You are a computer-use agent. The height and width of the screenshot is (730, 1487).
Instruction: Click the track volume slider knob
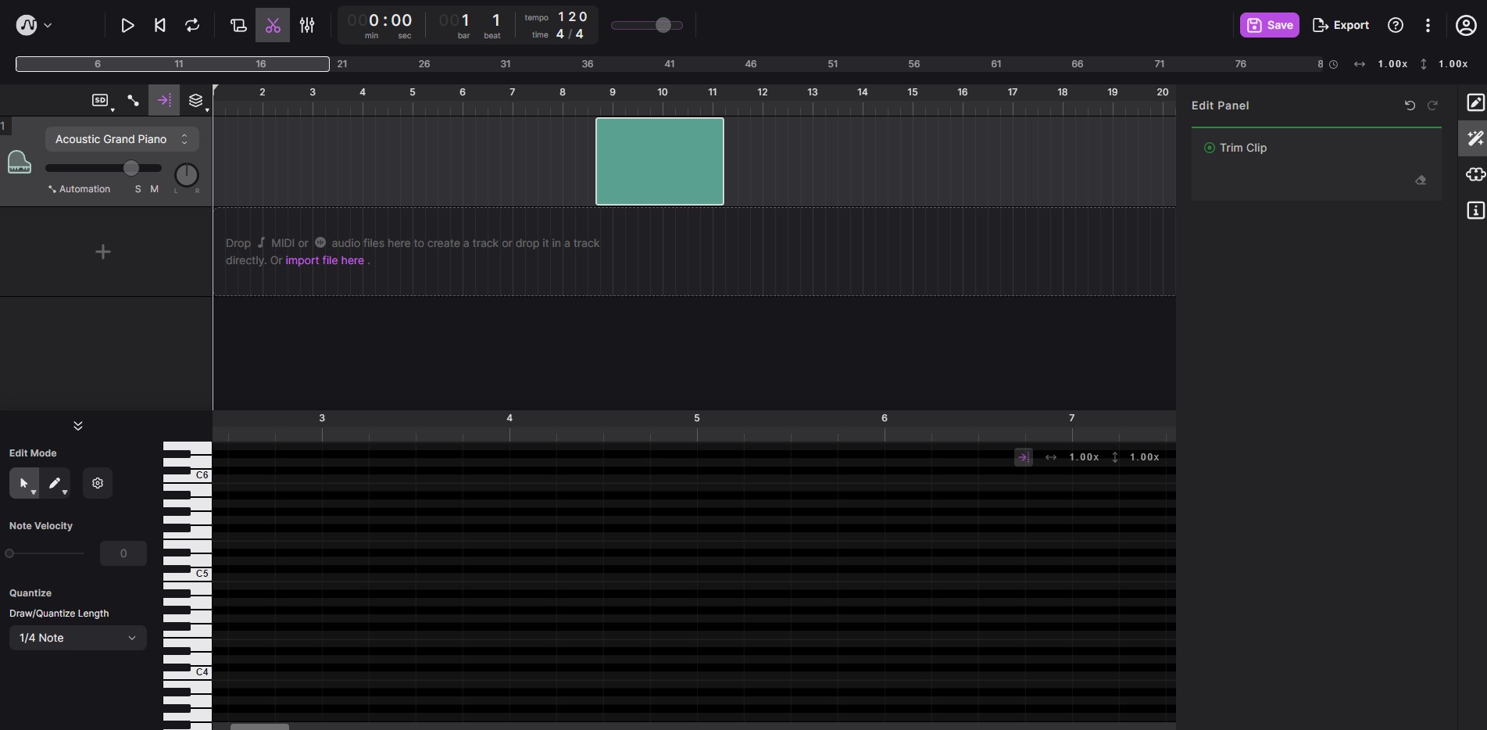pyautogui.click(x=131, y=168)
